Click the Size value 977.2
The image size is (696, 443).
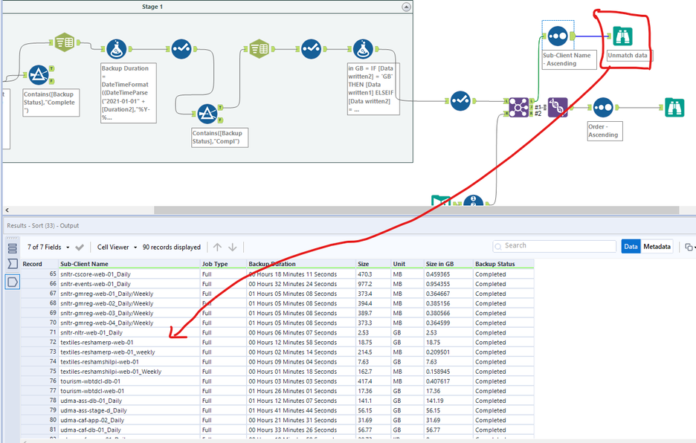pos(373,284)
